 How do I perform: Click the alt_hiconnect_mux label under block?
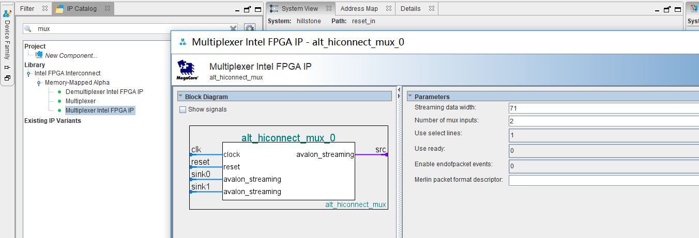click(x=356, y=204)
